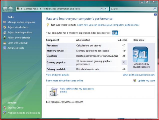Click the Last rating date text
This screenshot has height=120, width=159.
tap(65, 102)
